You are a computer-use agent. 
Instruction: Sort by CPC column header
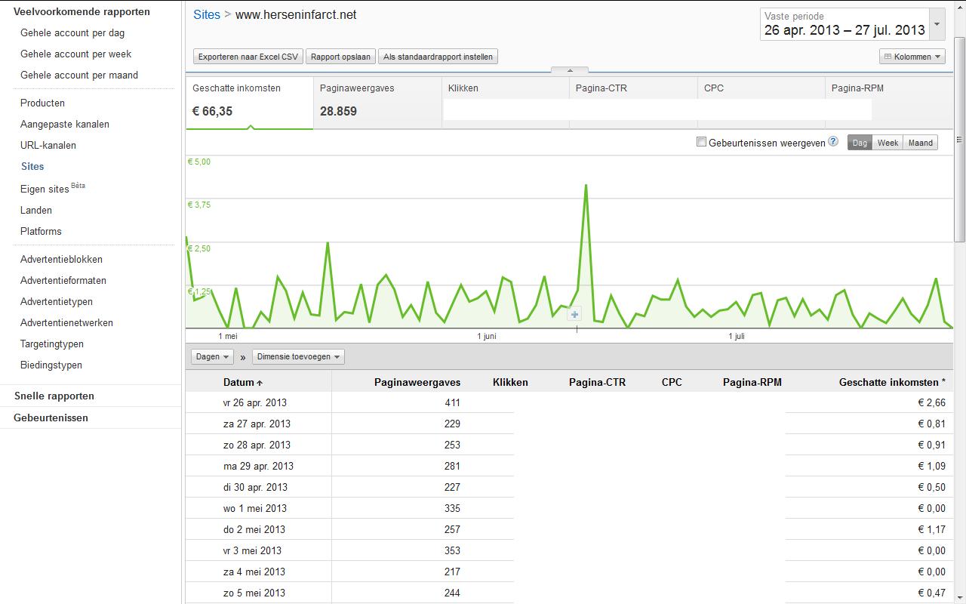[672, 382]
